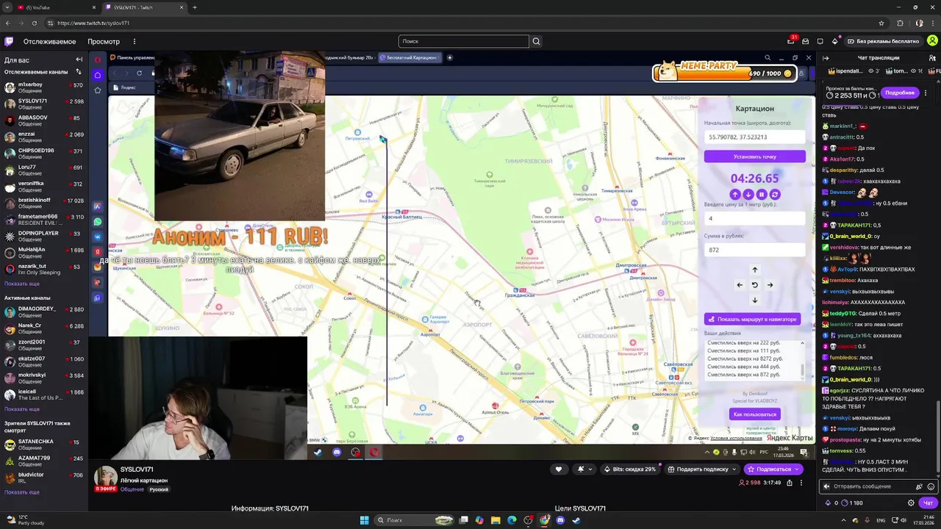Open new browser tab with plus
The image size is (941, 529).
click(x=194, y=7)
